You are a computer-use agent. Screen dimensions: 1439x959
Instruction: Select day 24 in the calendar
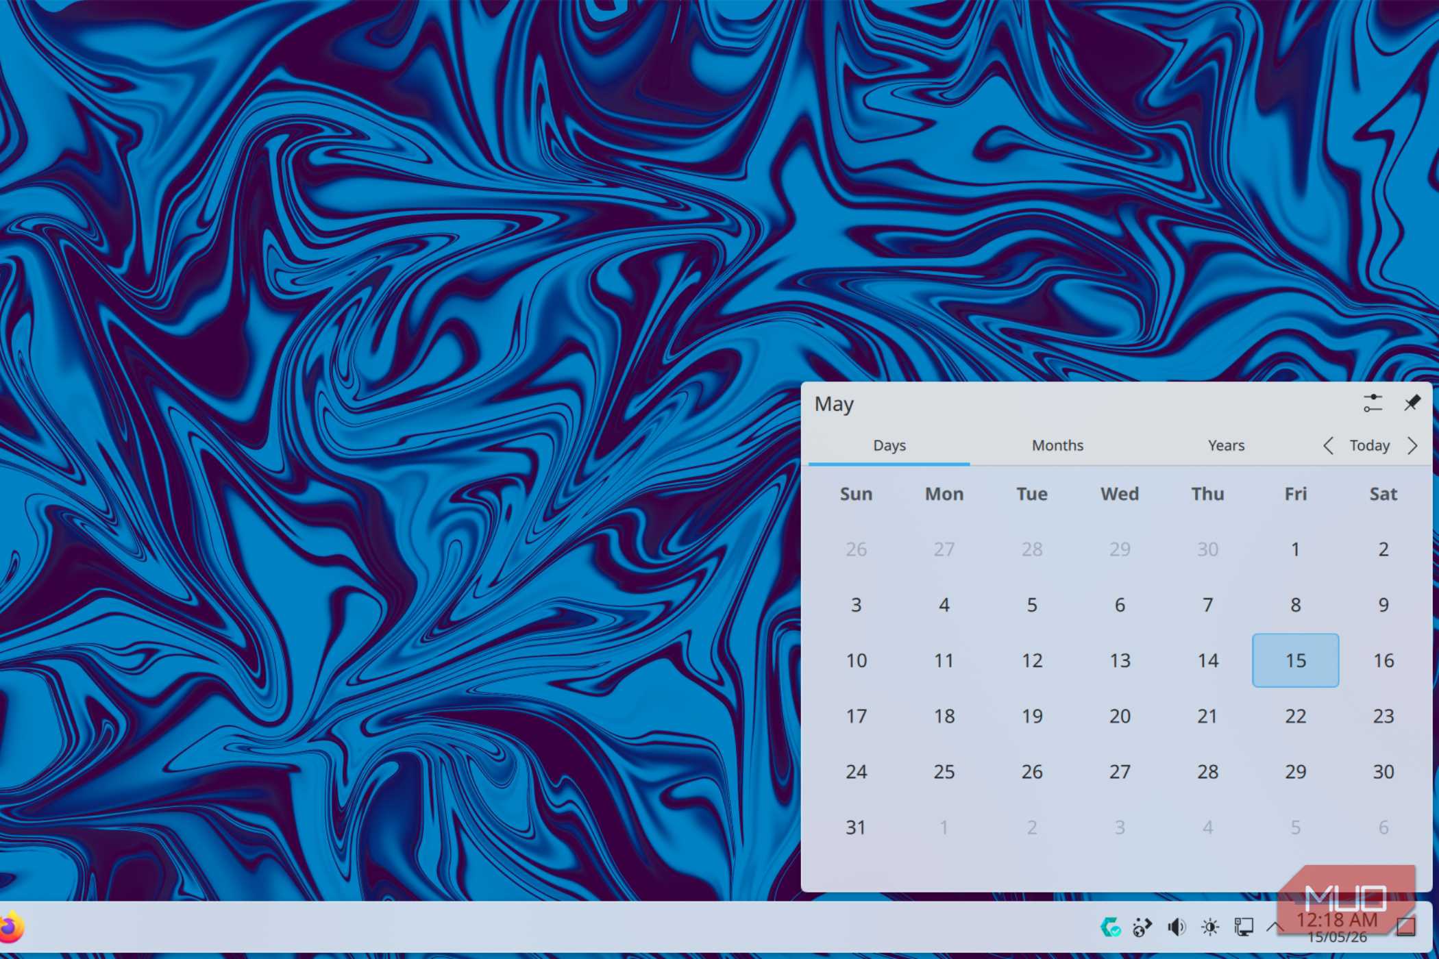pos(856,772)
